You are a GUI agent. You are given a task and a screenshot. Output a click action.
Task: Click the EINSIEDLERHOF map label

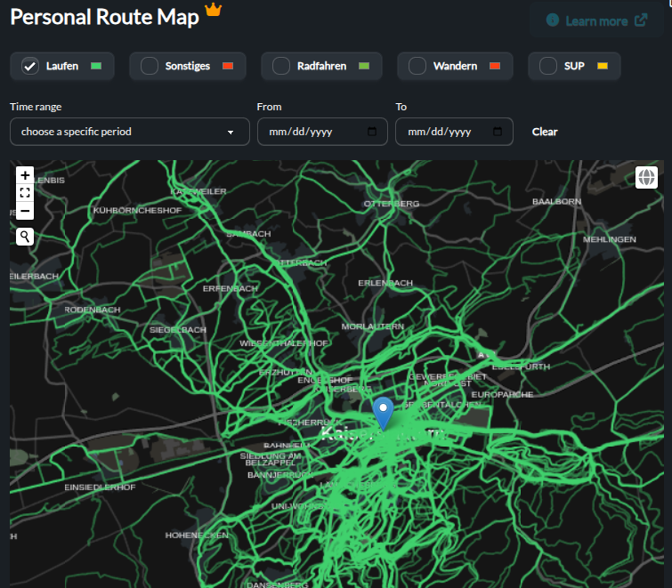pyautogui.click(x=100, y=487)
